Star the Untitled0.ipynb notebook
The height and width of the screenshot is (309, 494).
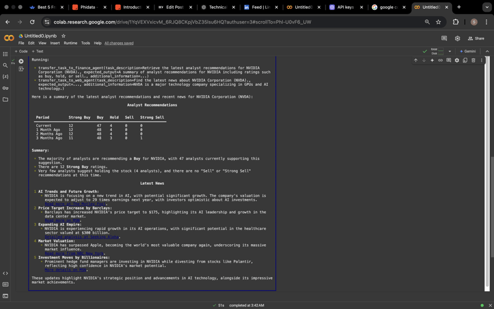[63, 36]
